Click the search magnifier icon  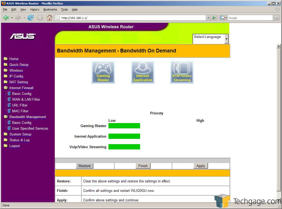click(x=276, y=18)
